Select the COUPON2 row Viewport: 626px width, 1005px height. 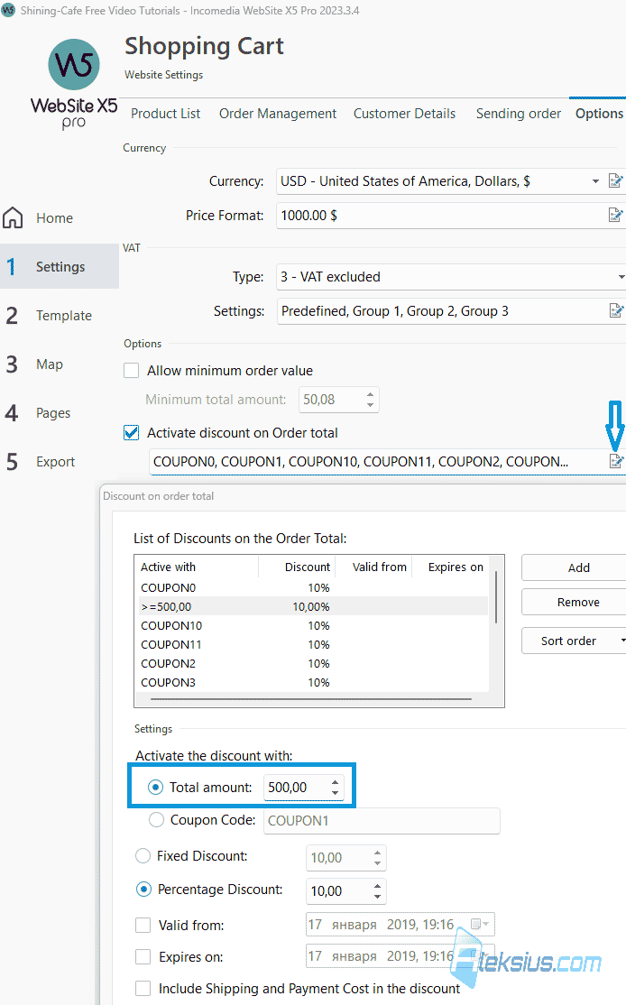tap(313, 663)
